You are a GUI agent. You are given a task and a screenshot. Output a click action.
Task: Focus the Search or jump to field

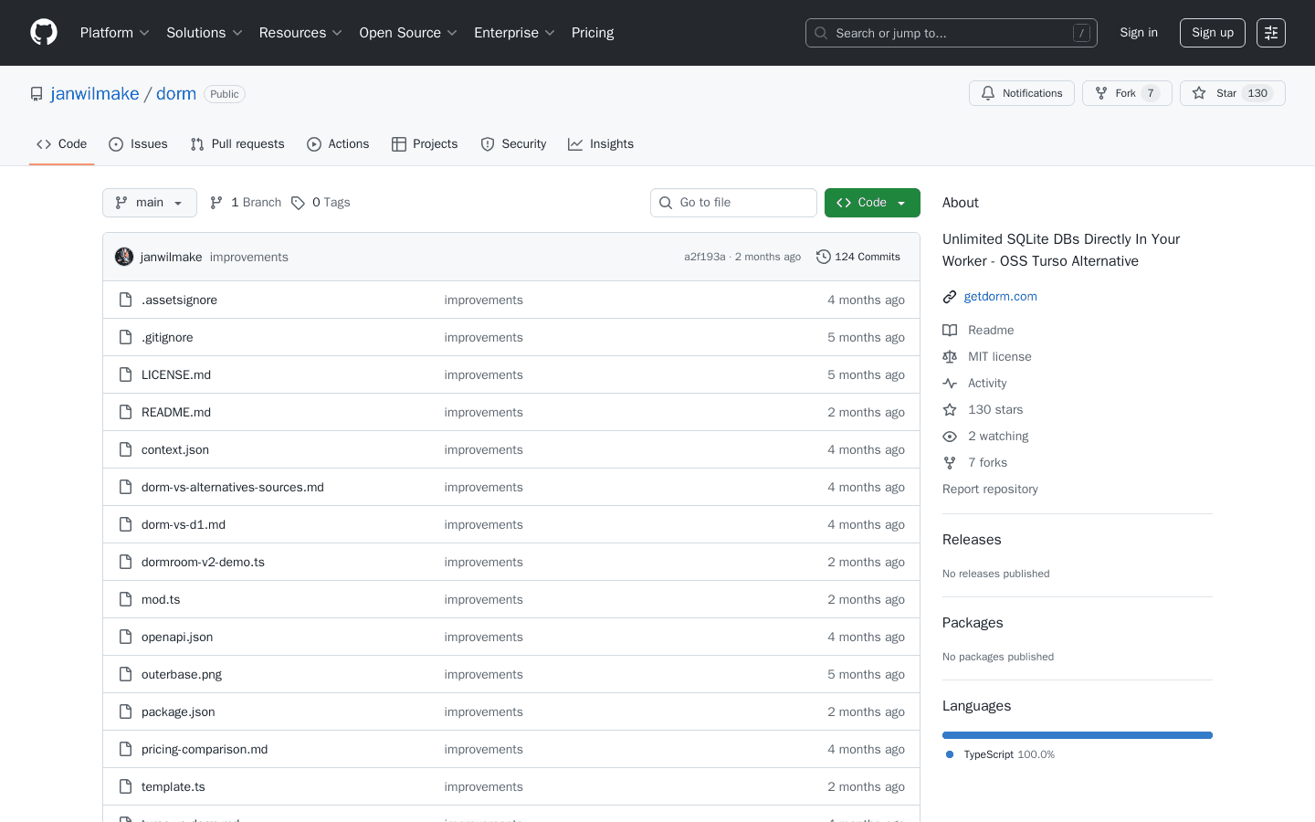coord(952,33)
